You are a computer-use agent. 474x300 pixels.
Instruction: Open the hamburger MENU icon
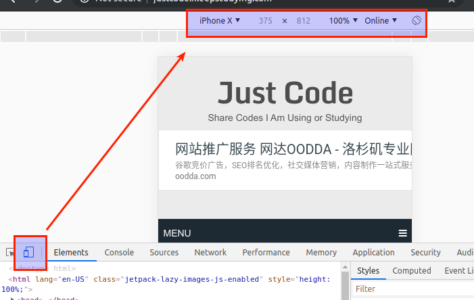tap(402, 233)
